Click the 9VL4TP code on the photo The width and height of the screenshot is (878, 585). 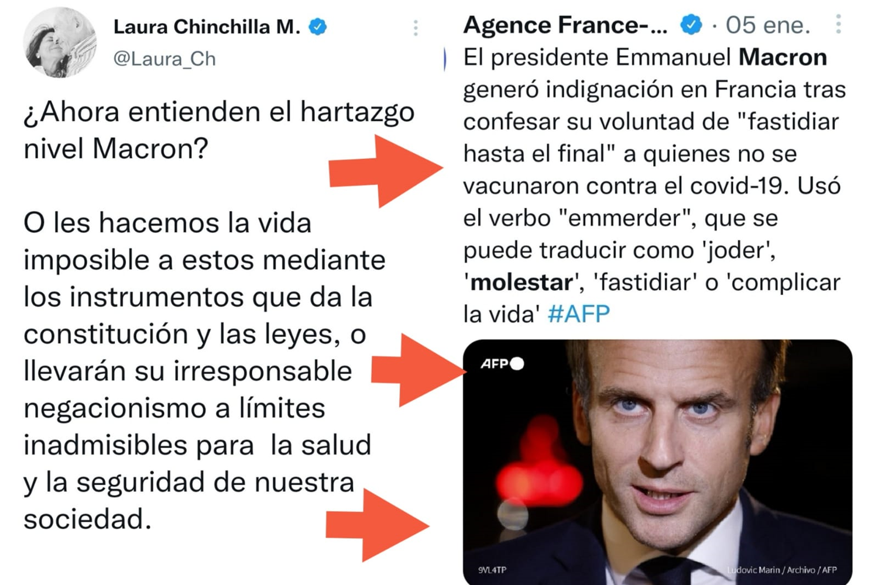[x=492, y=570]
